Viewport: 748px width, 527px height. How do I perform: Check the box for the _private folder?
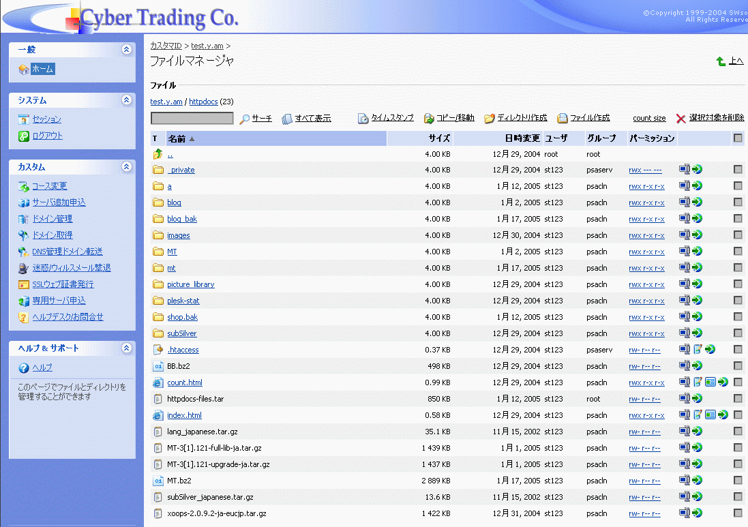pyautogui.click(x=738, y=170)
